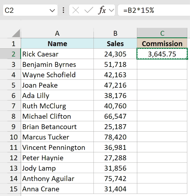Click sales value 47,216

click(115, 85)
